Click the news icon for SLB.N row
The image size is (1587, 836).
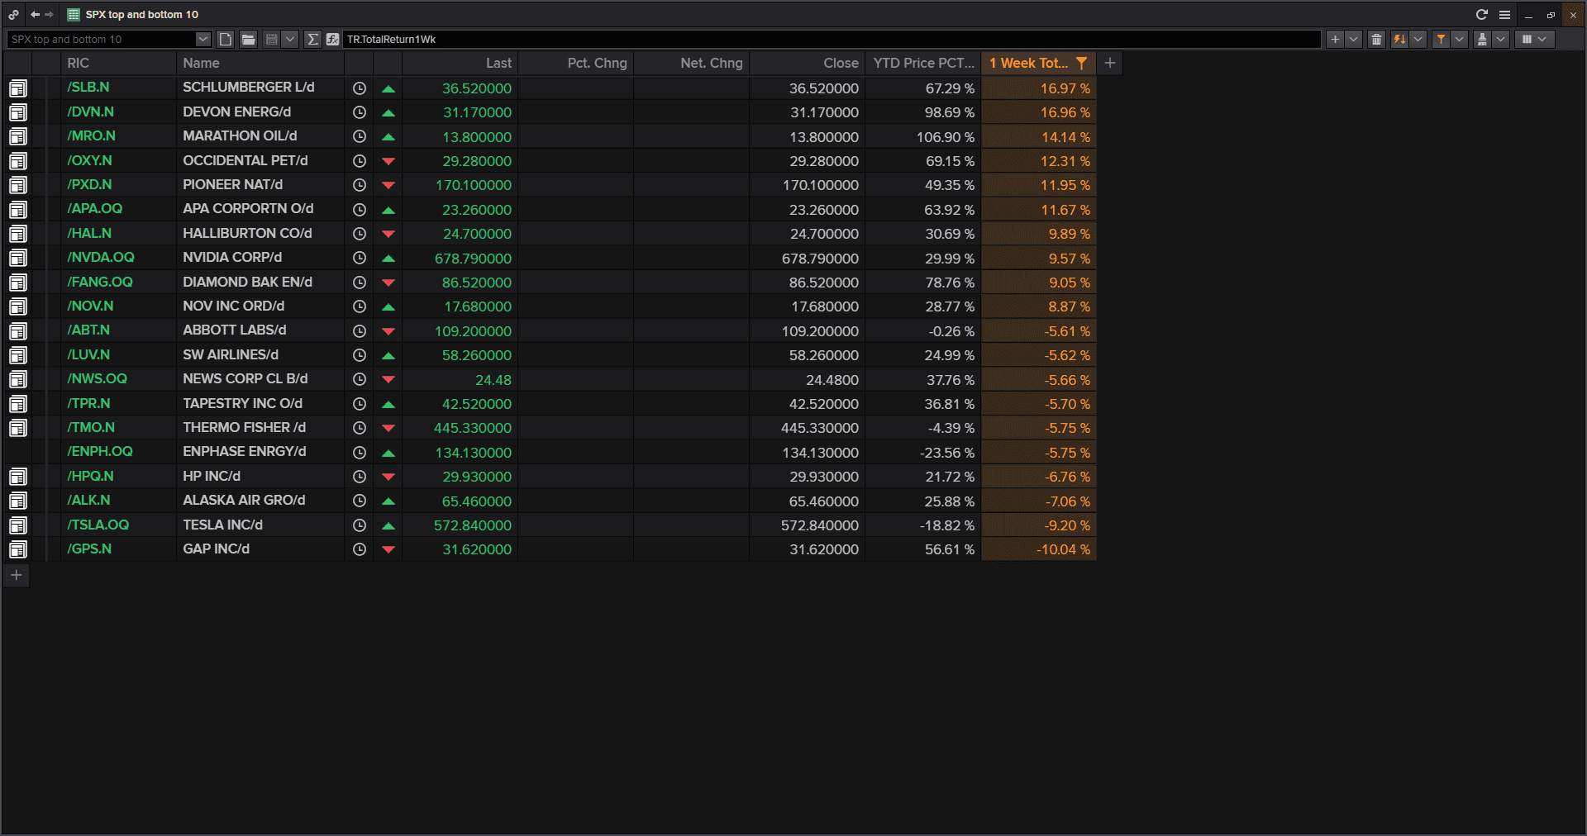18,88
